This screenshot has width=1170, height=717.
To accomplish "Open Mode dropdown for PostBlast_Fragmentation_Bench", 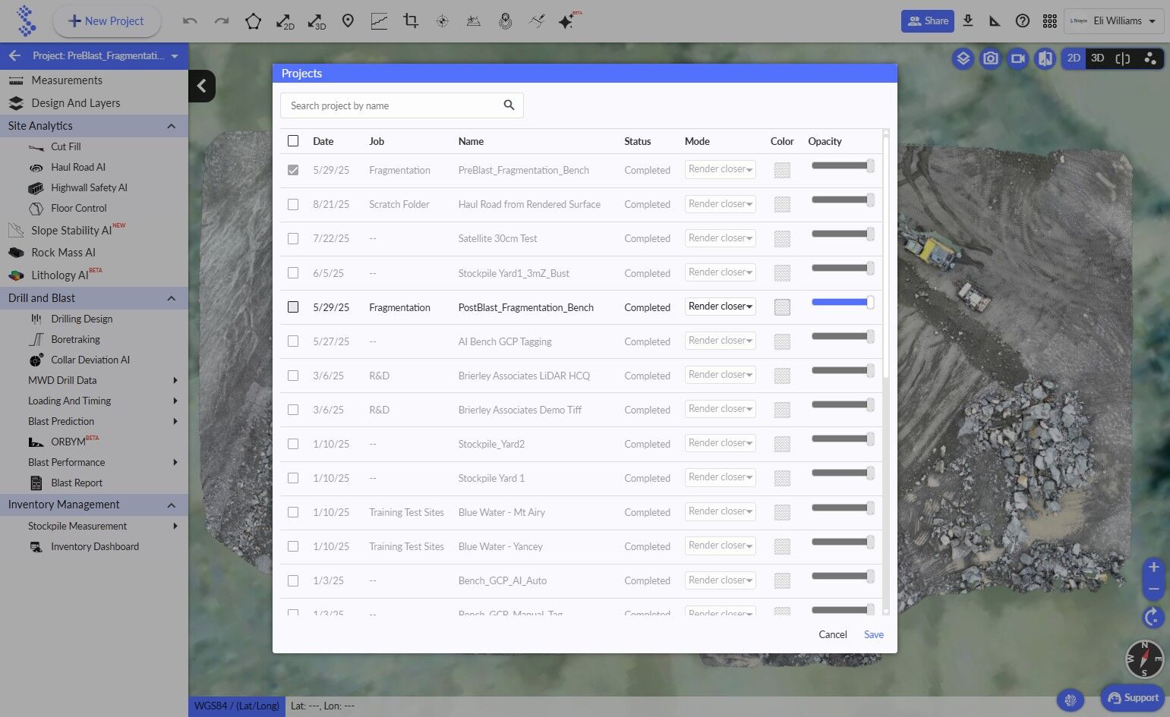I will point(720,307).
